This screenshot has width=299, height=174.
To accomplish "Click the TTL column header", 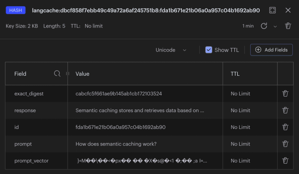I will coord(235,74).
